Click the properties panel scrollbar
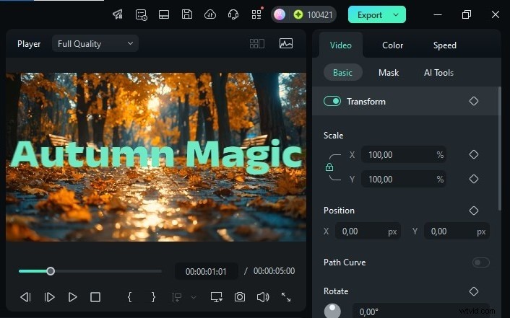 tap(500, 149)
